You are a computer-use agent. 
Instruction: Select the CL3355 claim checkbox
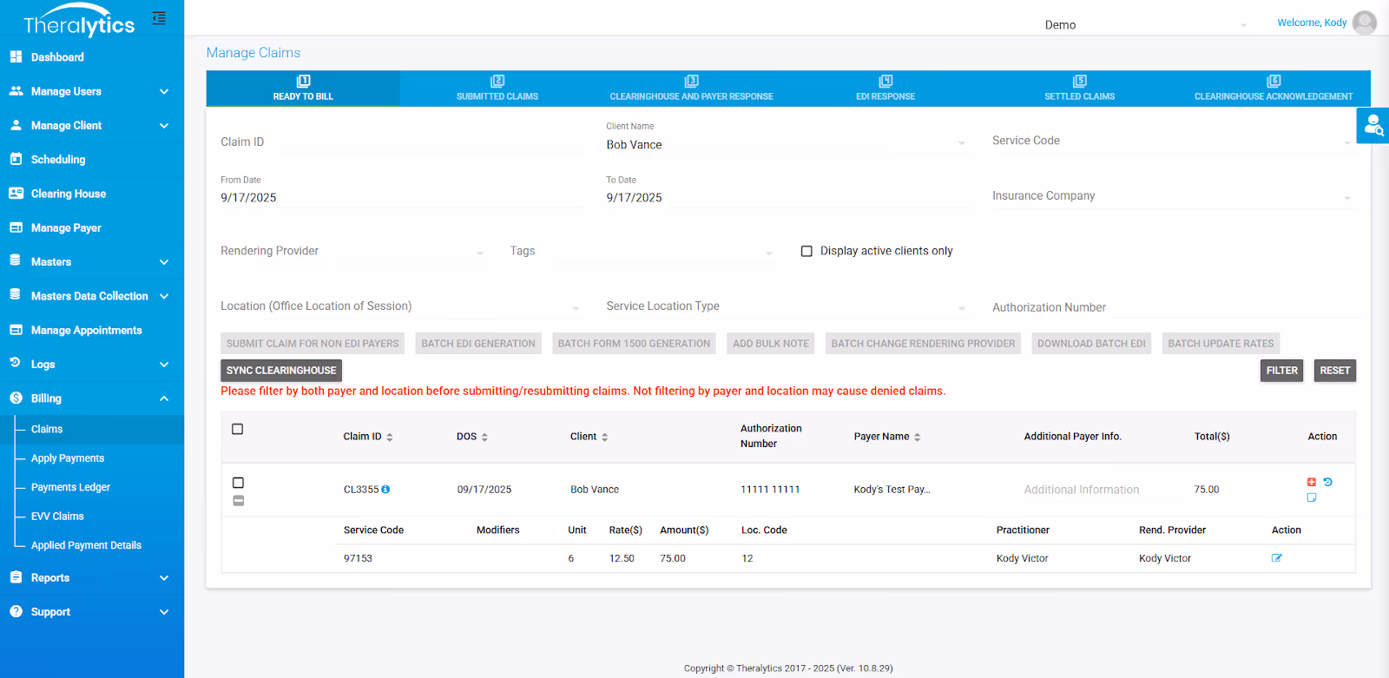239,483
